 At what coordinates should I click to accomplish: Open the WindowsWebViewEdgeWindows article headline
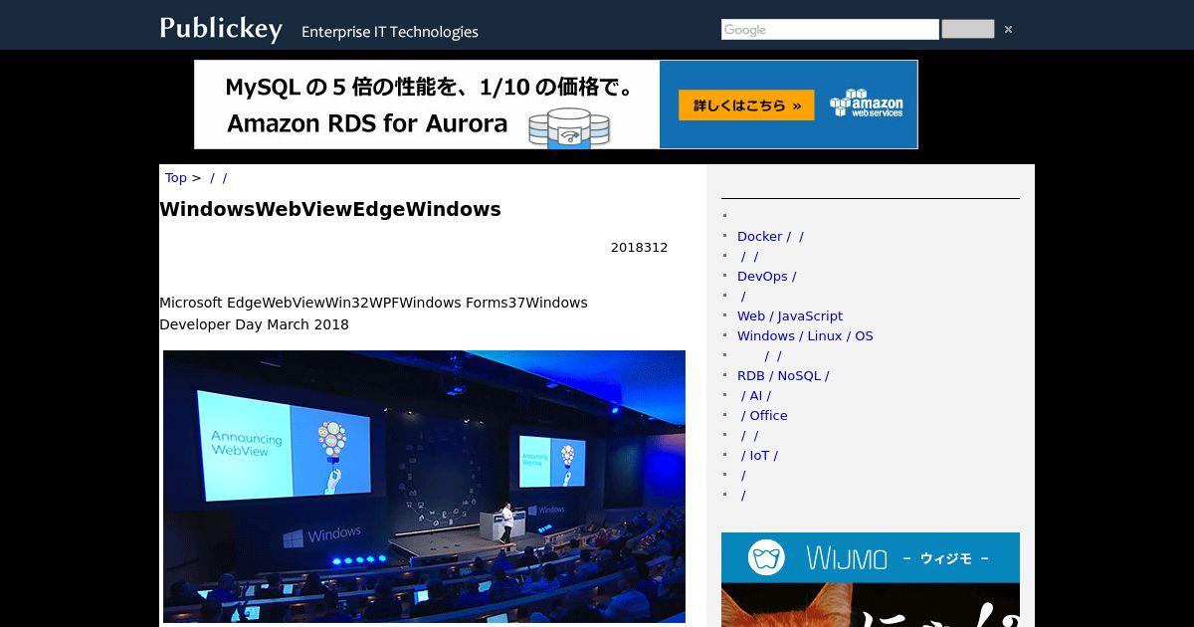pyautogui.click(x=330, y=209)
